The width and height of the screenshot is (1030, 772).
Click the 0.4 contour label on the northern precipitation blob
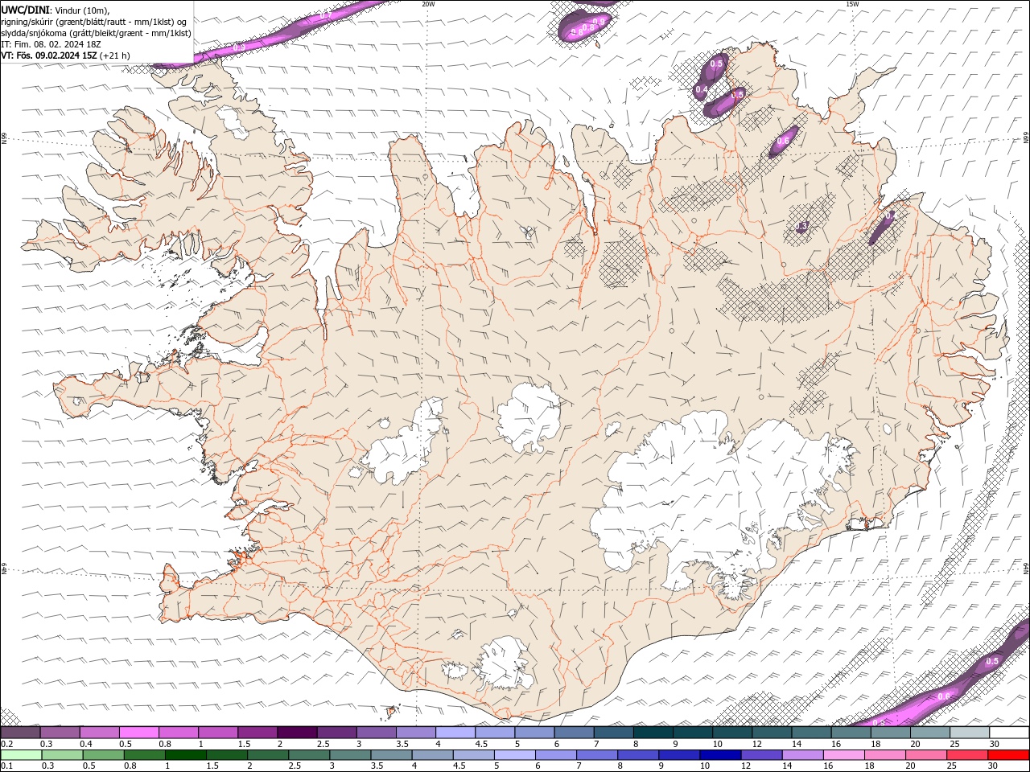point(701,89)
